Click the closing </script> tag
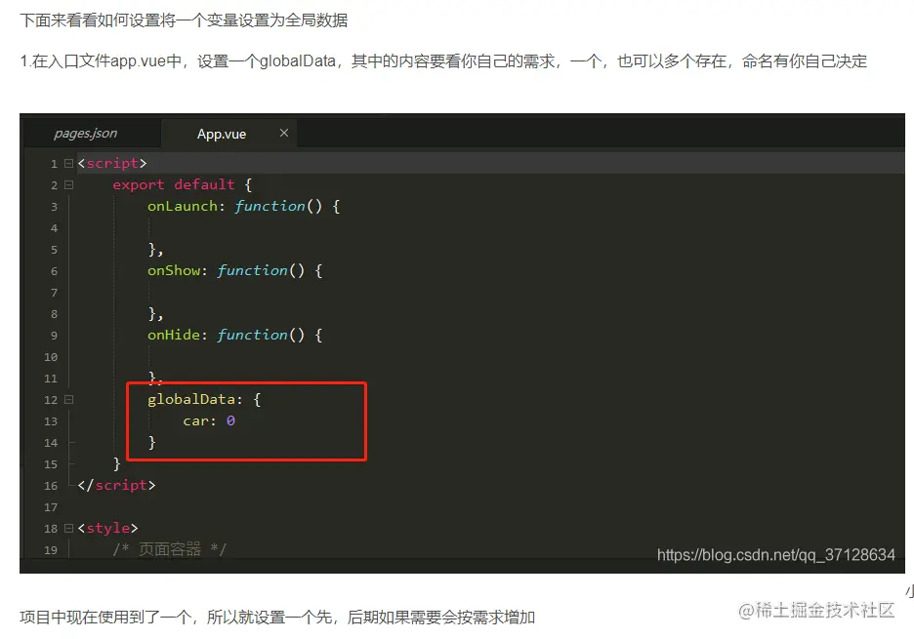This screenshot has width=914, height=639. 116,485
